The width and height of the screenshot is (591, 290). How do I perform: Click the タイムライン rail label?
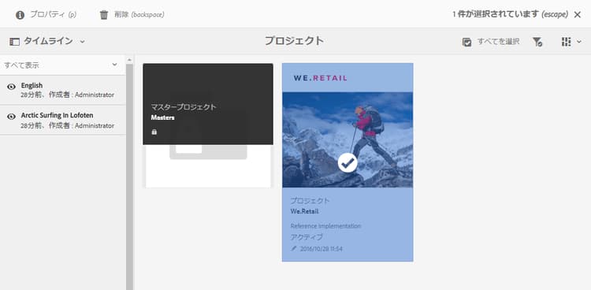click(x=48, y=42)
